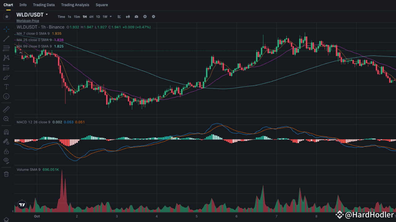Change the candlestick chart style
The image size is (396, 222).
pos(128,17)
